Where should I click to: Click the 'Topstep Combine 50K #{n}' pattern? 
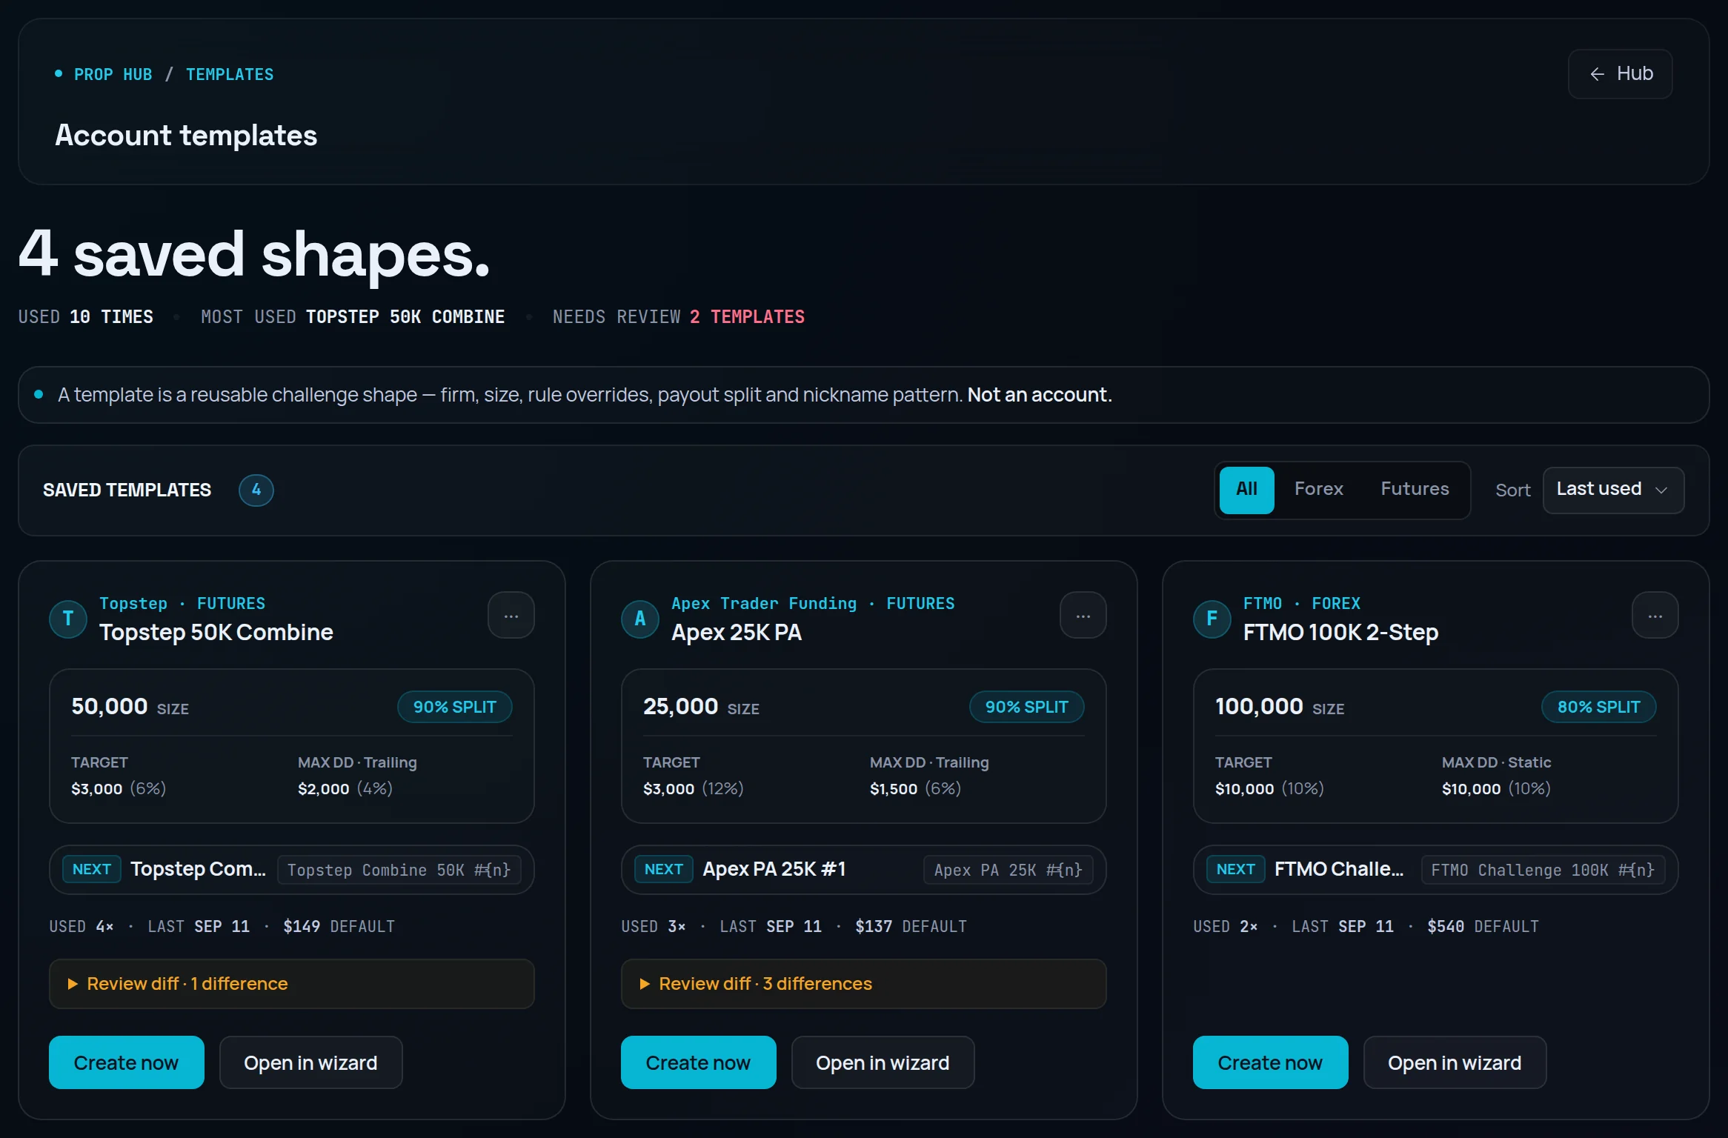tap(399, 870)
